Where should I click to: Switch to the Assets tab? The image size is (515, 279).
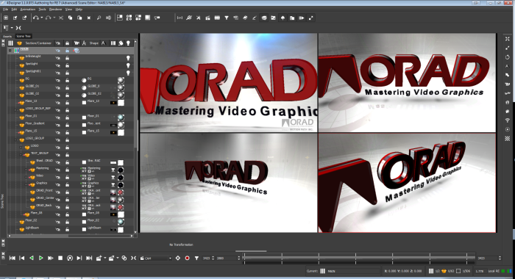pyautogui.click(x=7, y=37)
